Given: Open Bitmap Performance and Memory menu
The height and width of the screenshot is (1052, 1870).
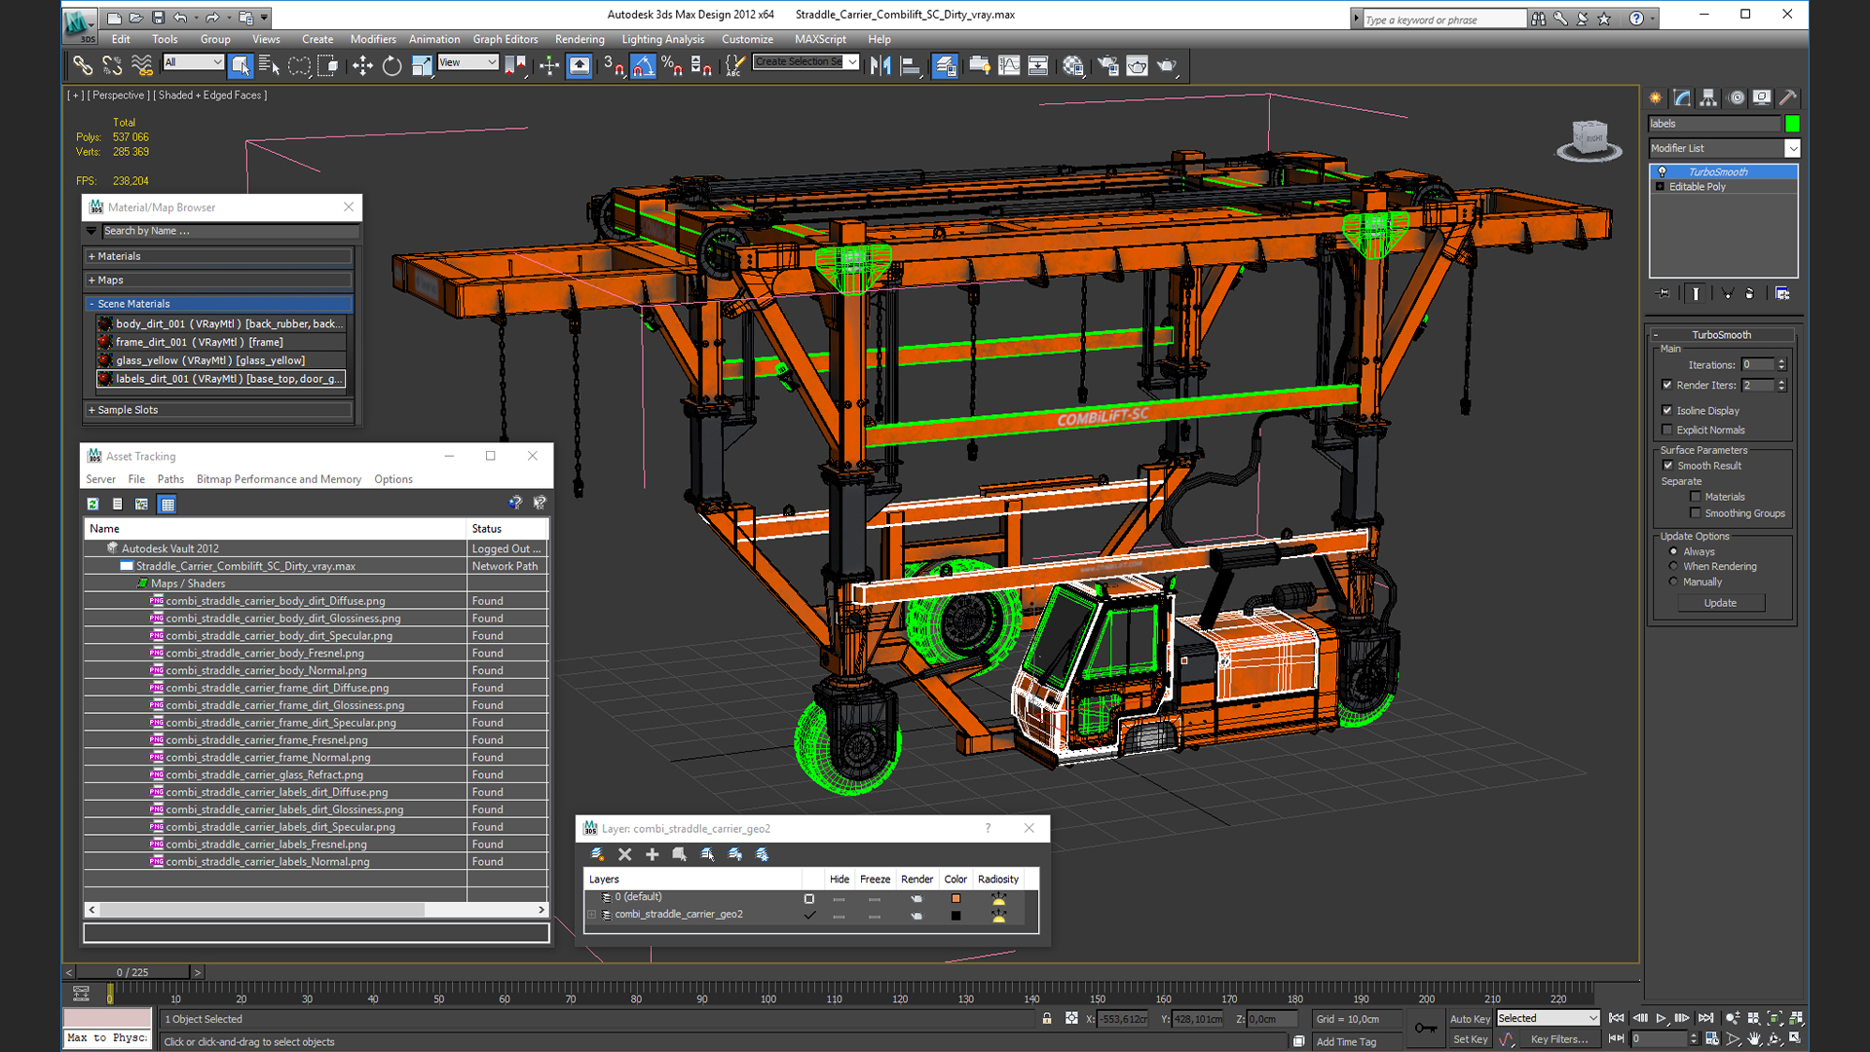Looking at the screenshot, I should (x=279, y=479).
